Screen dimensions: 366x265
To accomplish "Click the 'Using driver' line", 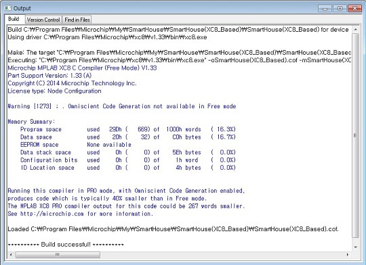I will (x=107, y=37).
